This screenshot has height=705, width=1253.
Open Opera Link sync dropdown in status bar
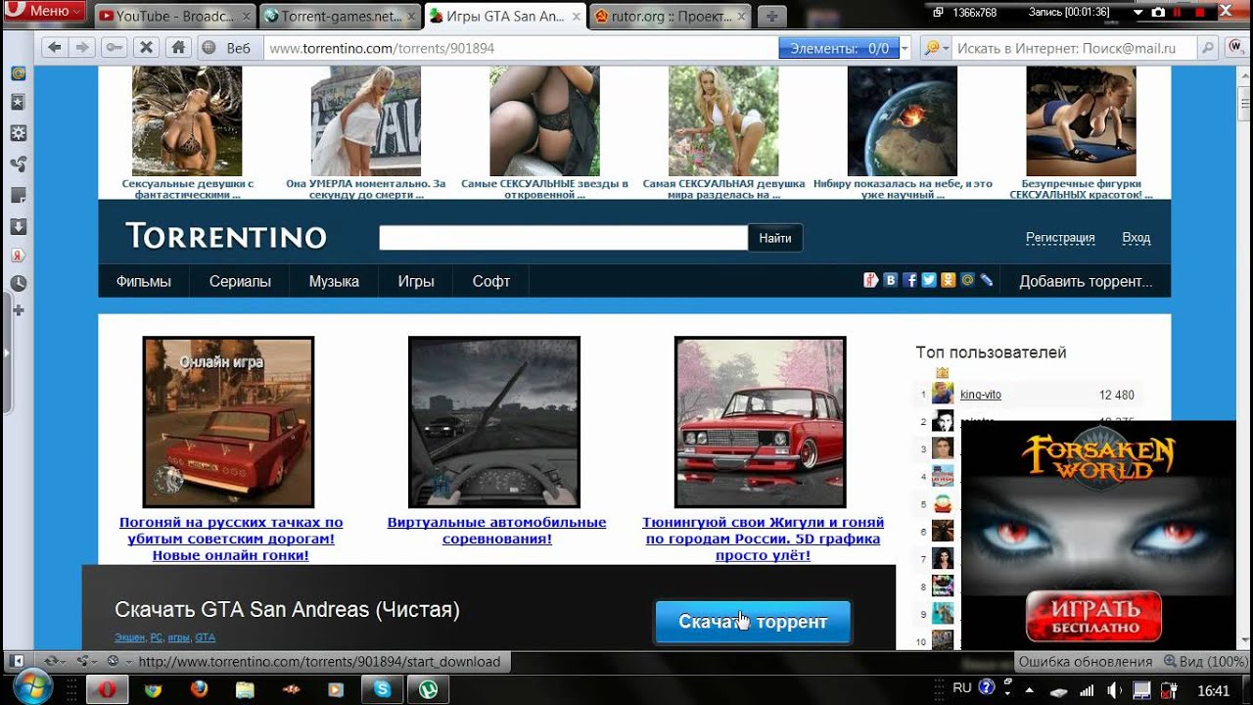click(x=55, y=661)
